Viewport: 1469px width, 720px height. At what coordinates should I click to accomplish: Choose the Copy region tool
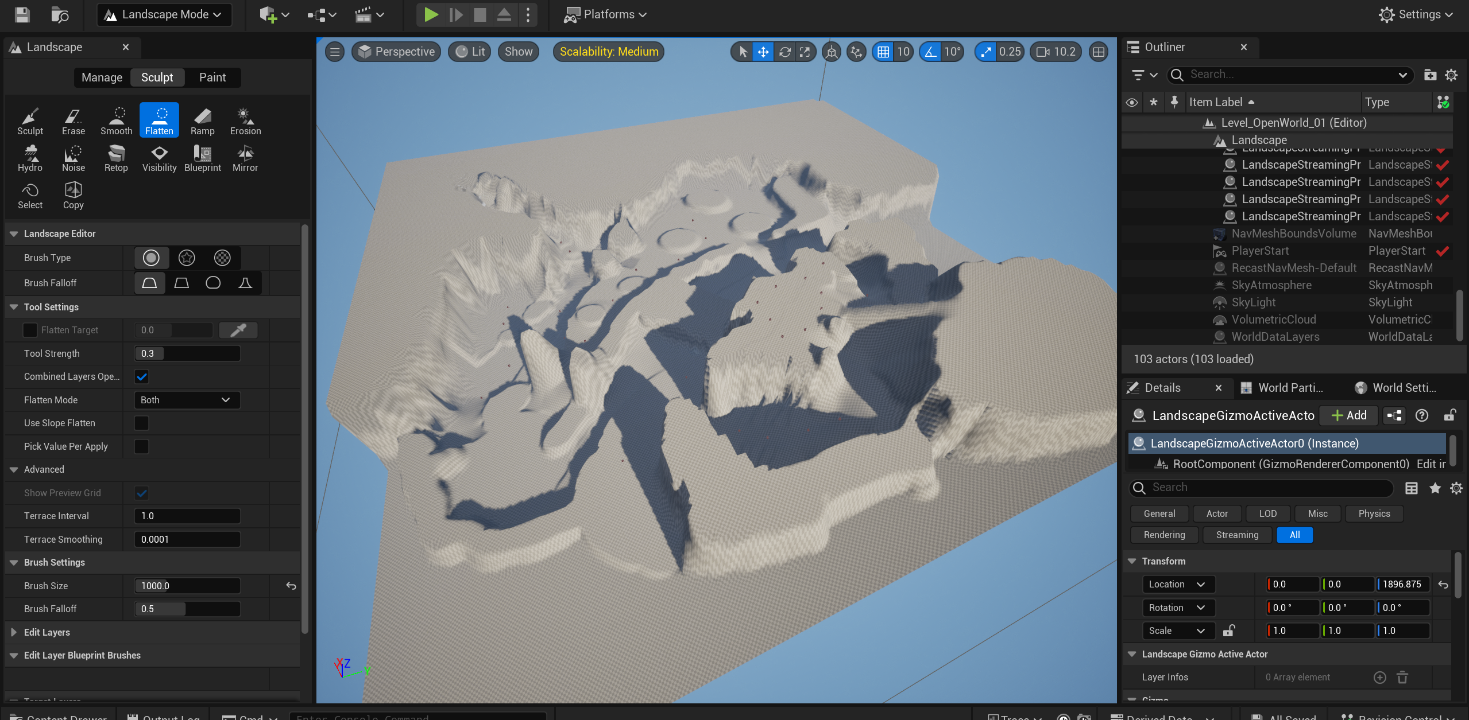tap(73, 196)
